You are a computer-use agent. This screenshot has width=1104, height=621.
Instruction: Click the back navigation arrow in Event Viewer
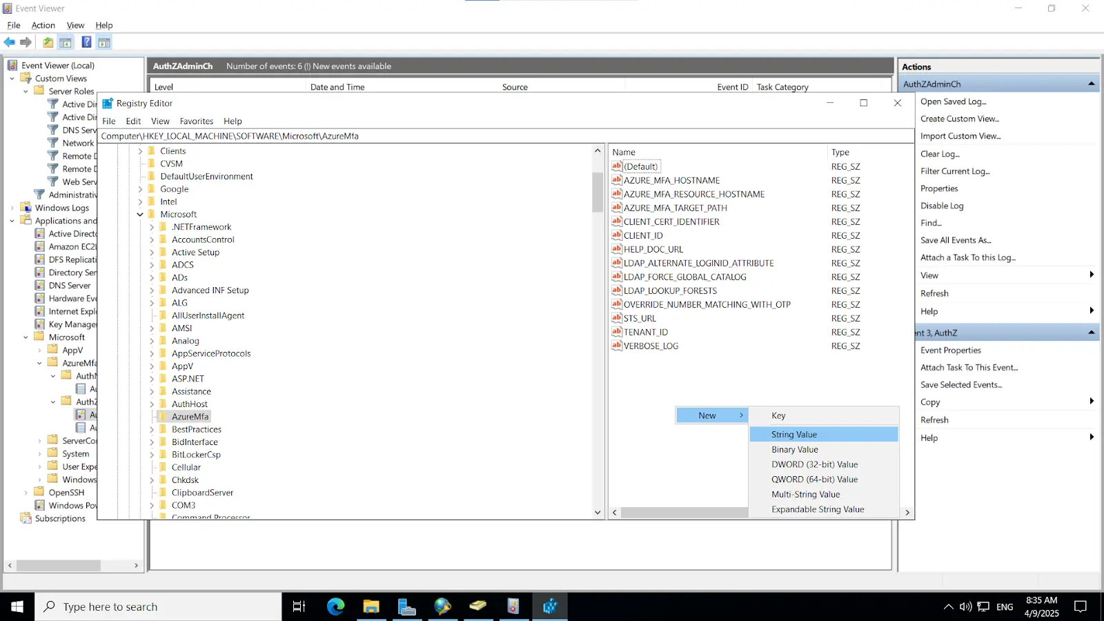point(9,42)
